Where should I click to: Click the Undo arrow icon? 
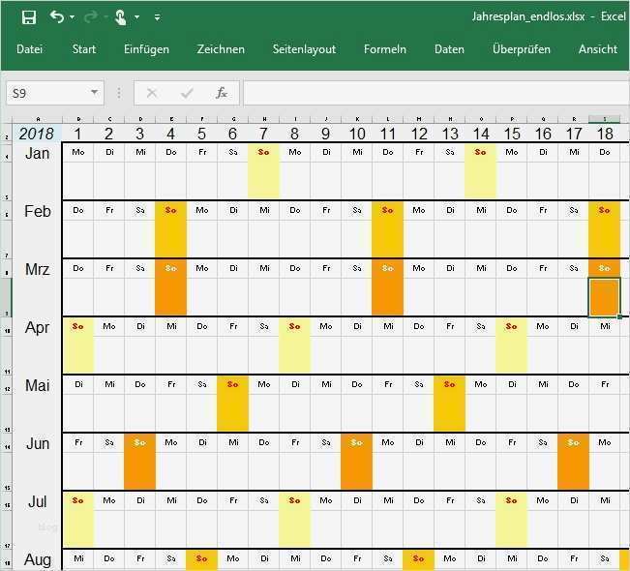click(x=57, y=16)
